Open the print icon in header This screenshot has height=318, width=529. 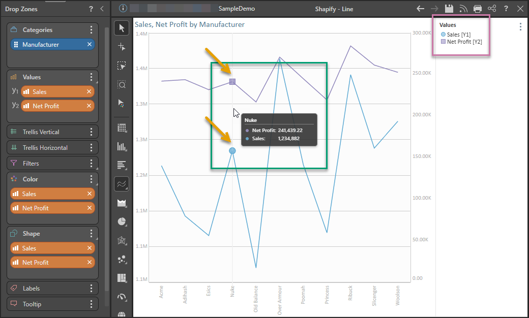[477, 9]
